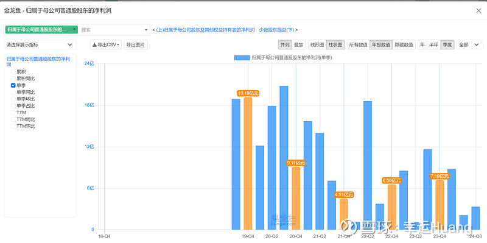Click the 20-Q2 axis label
Screen dimensions: 487x243
272,236
